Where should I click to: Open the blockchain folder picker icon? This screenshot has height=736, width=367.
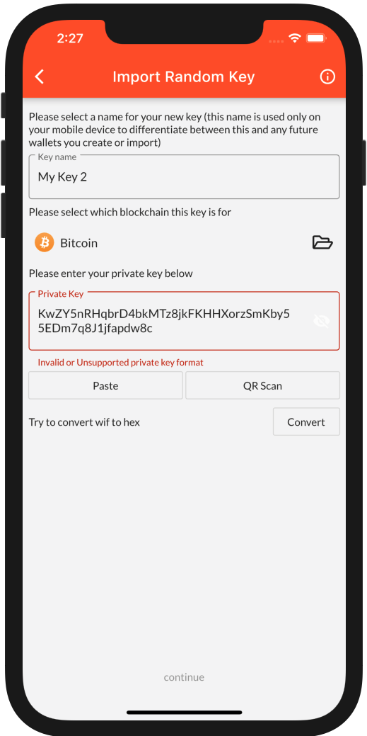[322, 243]
